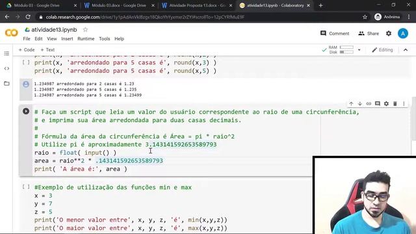Open Anônima incognito profile indicator
Screen dimensions: 416x234
(x=387, y=17)
